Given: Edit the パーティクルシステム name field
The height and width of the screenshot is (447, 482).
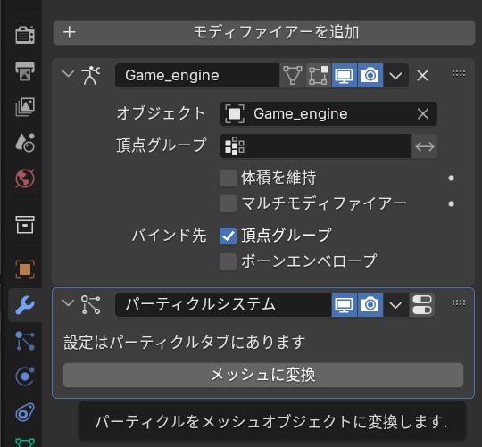Looking at the screenshot, I should (223, 305).
